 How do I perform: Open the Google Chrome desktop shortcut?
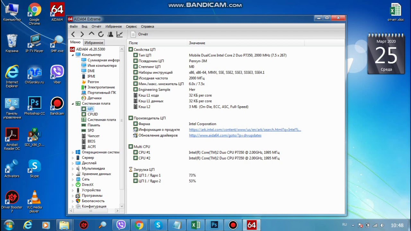34,14
